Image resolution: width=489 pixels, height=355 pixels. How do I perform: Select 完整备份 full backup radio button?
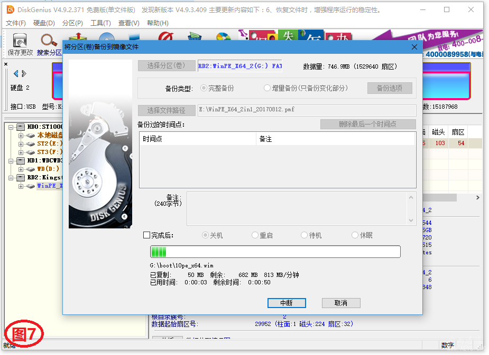click(x=204, y=88)
